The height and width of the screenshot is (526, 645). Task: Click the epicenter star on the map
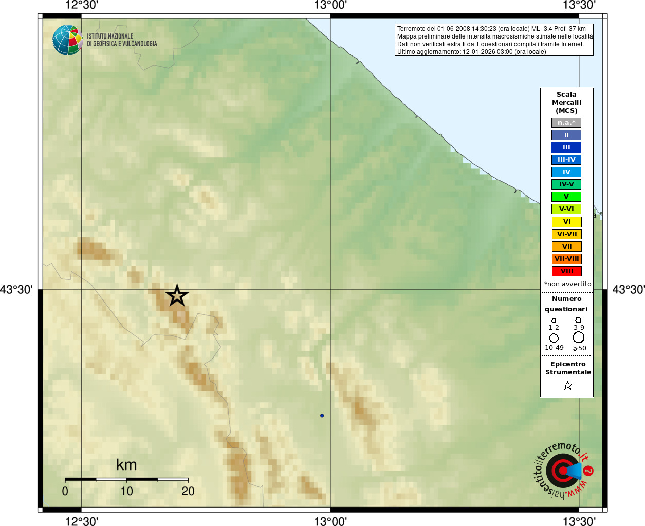[177, 295]
